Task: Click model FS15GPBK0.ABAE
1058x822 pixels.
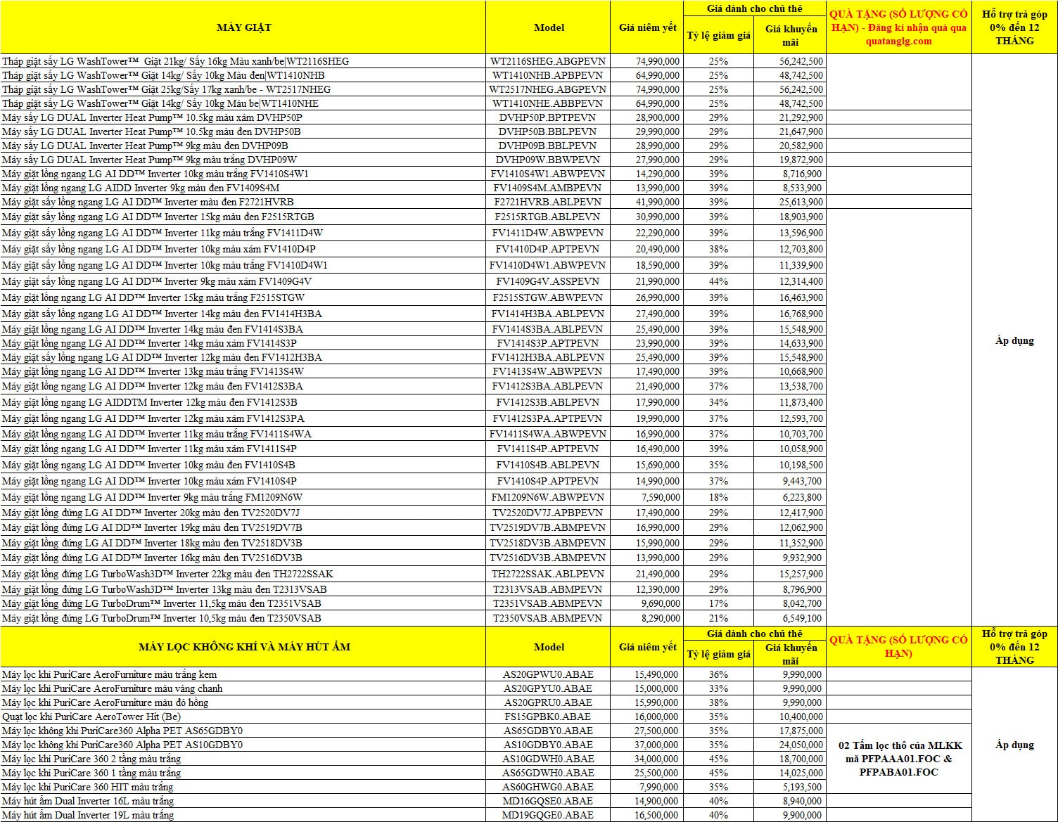Action: pos(549,717)
